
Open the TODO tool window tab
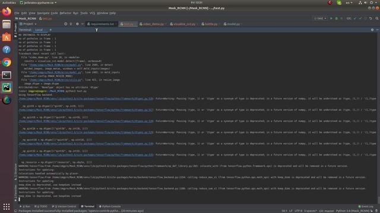tap(41, 206)
